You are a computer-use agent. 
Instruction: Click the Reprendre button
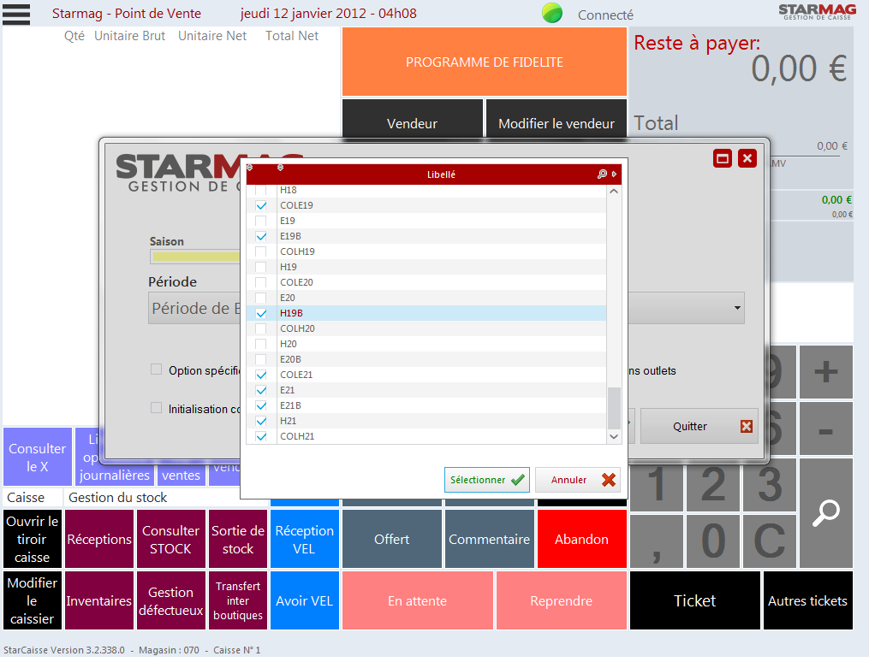tap(562, 600)
